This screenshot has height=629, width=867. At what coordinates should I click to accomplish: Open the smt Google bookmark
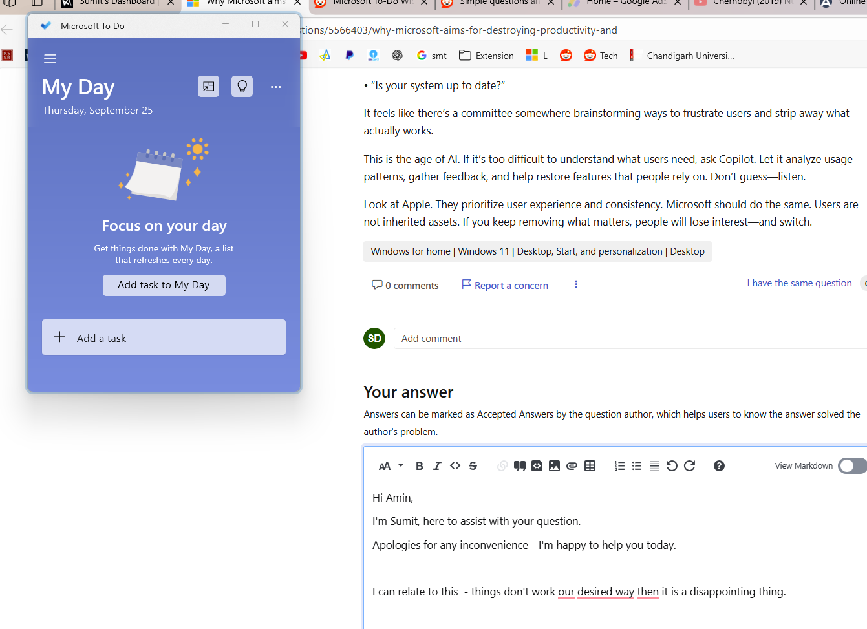(432, 56)
